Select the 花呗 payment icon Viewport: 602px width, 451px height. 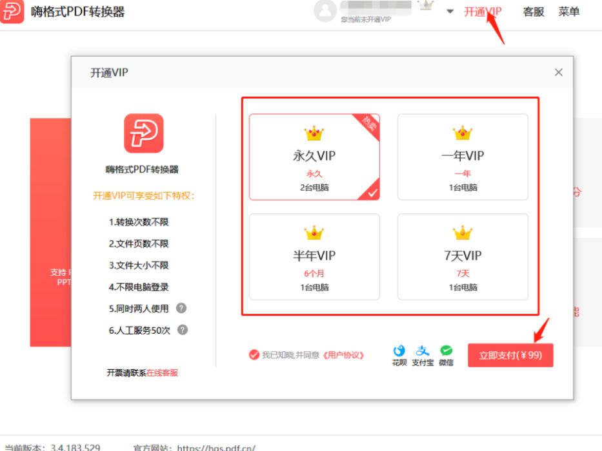pos(399,350)
